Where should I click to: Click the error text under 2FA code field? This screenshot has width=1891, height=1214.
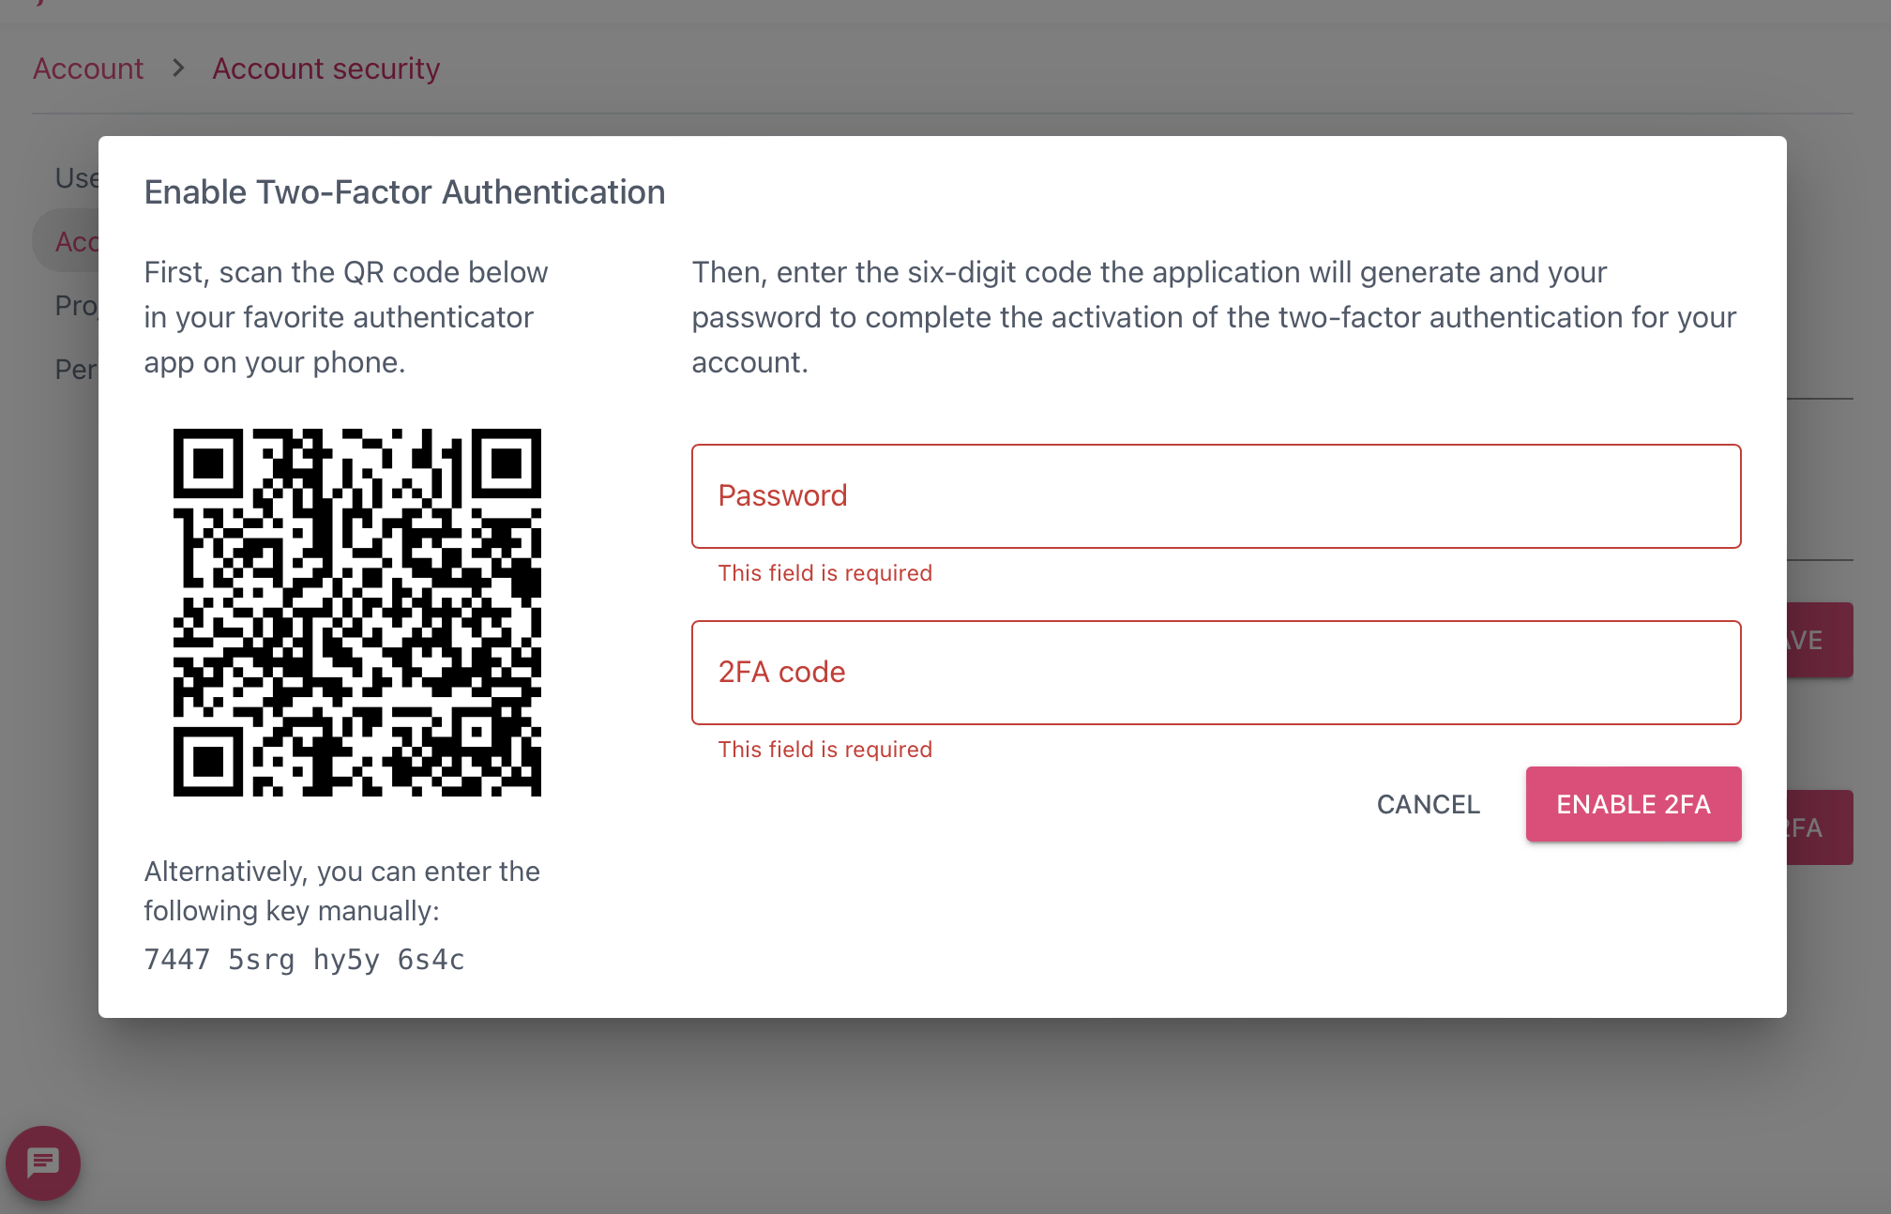(824, 749)
